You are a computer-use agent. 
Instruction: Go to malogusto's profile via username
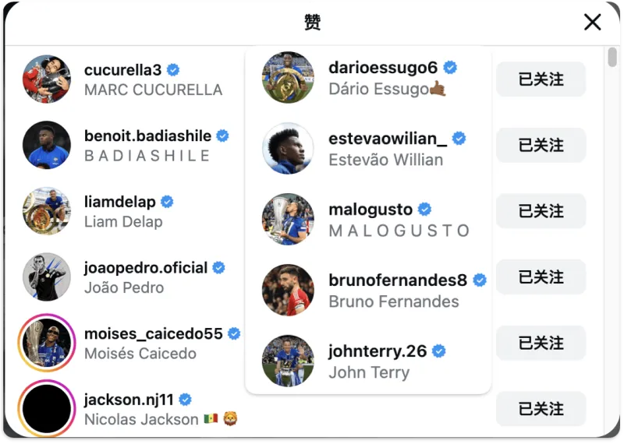(370, 210)
